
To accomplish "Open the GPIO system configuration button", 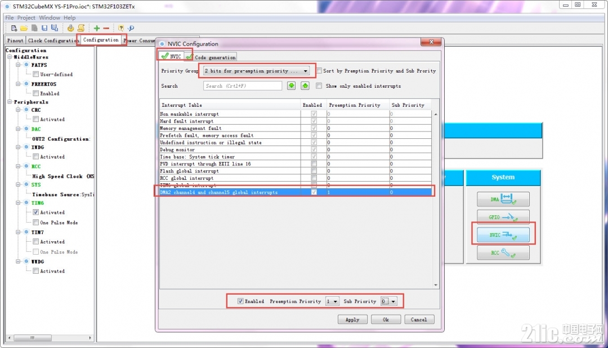I will 503,217.
